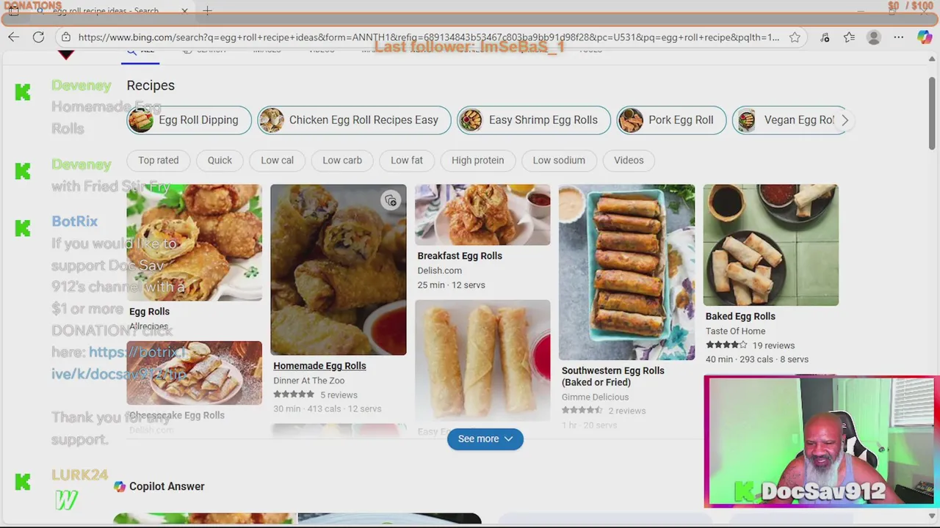The image size is (940, 528).
Task: Select Easy Shrimp Egg Rolls suggestion
Action: pyautogui.click(x=534, y=120)
